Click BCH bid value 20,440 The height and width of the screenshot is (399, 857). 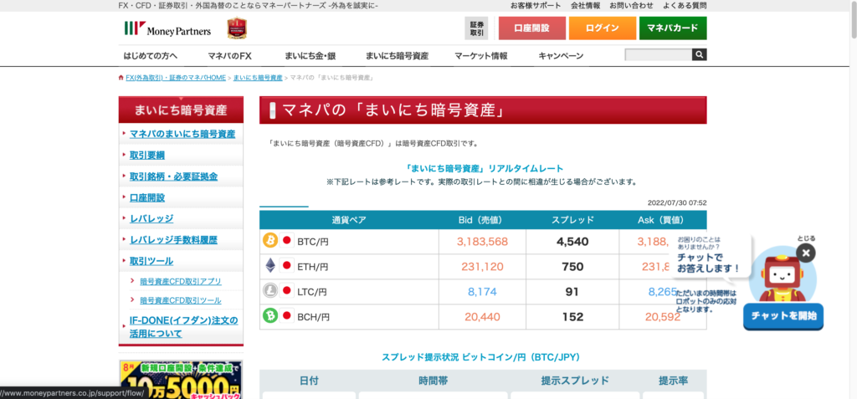[x=483, y=316]
